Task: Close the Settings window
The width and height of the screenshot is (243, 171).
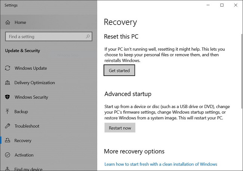Action: (x=236, y=5)
